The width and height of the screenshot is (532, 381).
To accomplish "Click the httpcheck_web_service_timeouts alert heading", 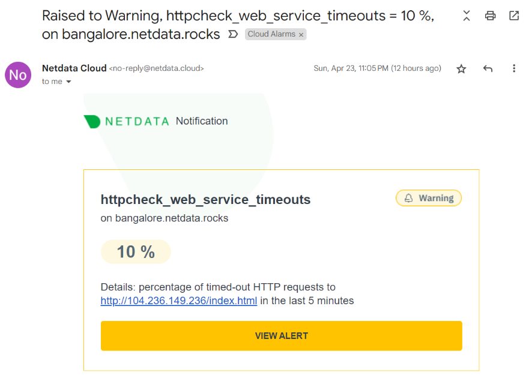I will click(x=205, y=200).
